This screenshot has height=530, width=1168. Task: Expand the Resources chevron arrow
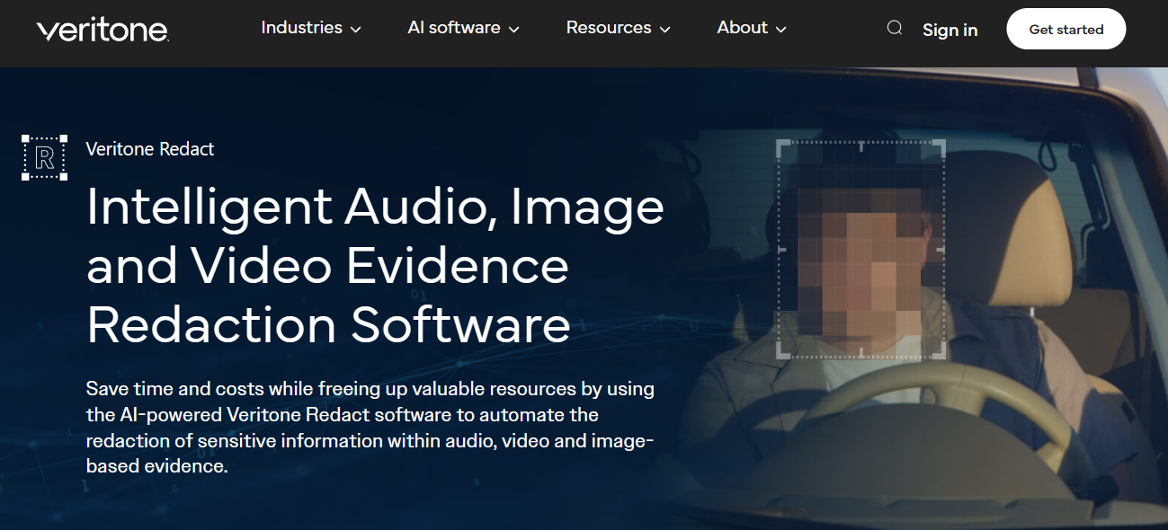(665, 30)
